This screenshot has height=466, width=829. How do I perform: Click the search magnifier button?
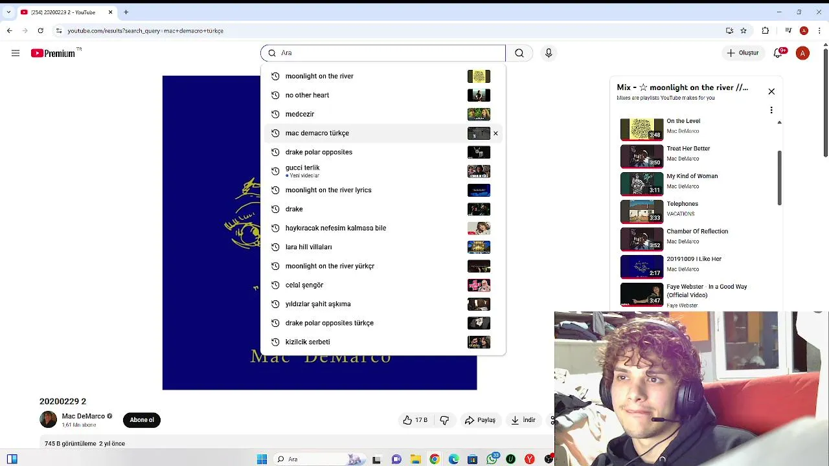[519, 53]
